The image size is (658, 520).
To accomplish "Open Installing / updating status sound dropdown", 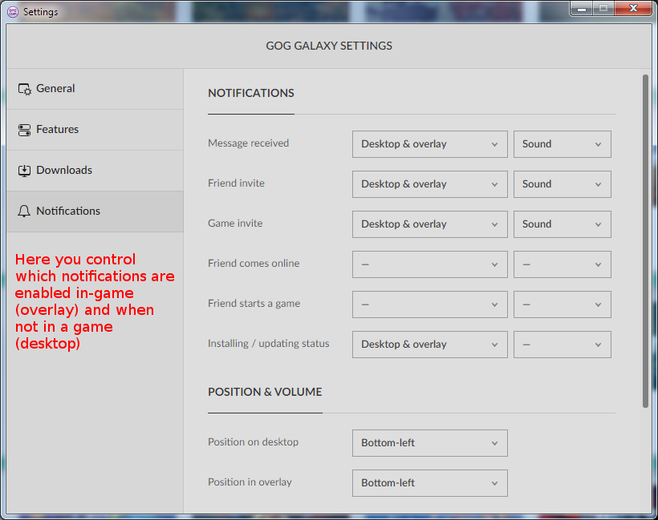I will coord(563,345).
